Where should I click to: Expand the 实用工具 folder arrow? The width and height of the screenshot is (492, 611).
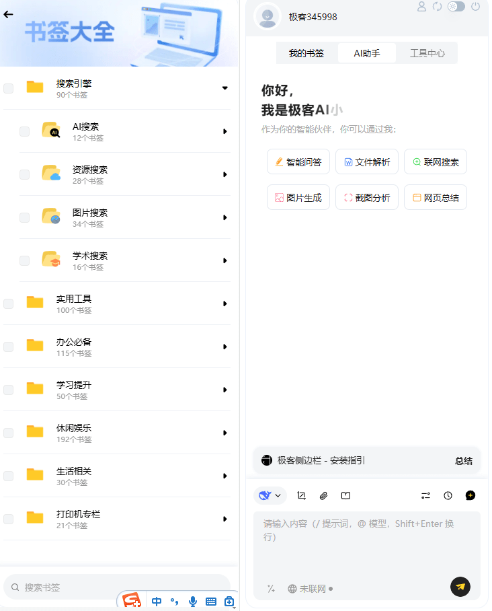[x=225, y=303]
